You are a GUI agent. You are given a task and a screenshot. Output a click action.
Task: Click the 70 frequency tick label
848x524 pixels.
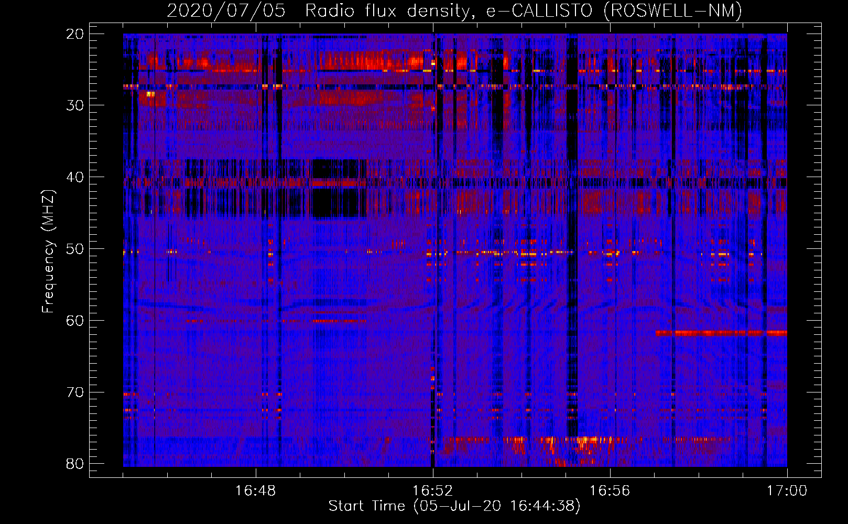click(75, 392)
